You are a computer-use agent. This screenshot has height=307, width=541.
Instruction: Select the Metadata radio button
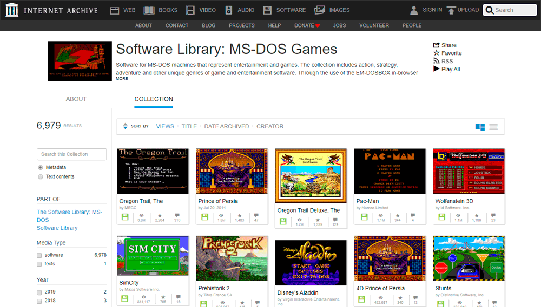(41, 168)
